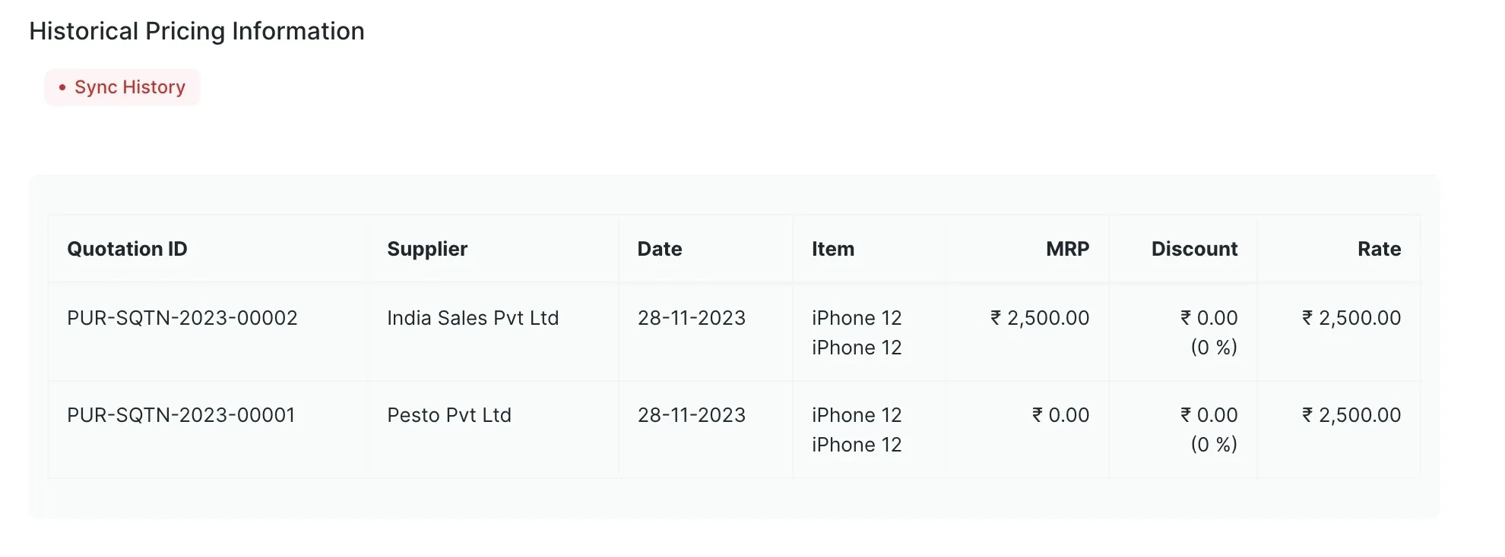The height and width of the screenshot is (557, 1505).
Task: Click the Rate column header
Action: click(x=1379, y=249)
